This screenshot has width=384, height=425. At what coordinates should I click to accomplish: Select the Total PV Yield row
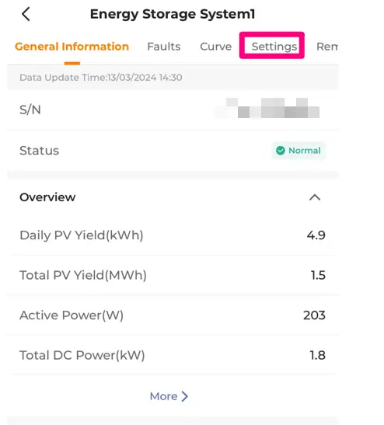point(173,275)
